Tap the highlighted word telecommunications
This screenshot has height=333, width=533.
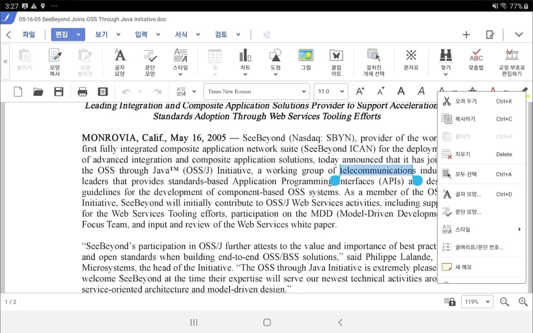[x=378, y=170]
